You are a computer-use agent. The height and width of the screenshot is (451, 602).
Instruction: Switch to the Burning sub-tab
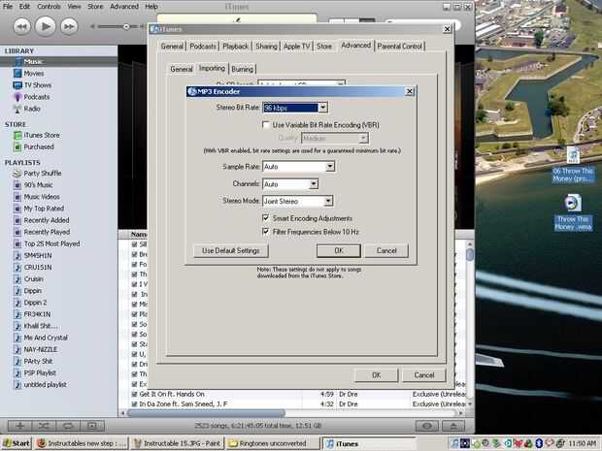[243, 69]
